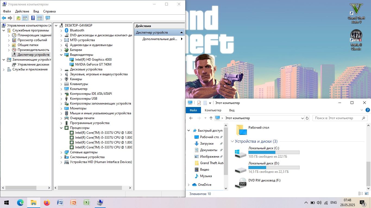This screenshot has width=371, height=208.
Task: Open the Справка menu
Action: [x=49, y=11]
